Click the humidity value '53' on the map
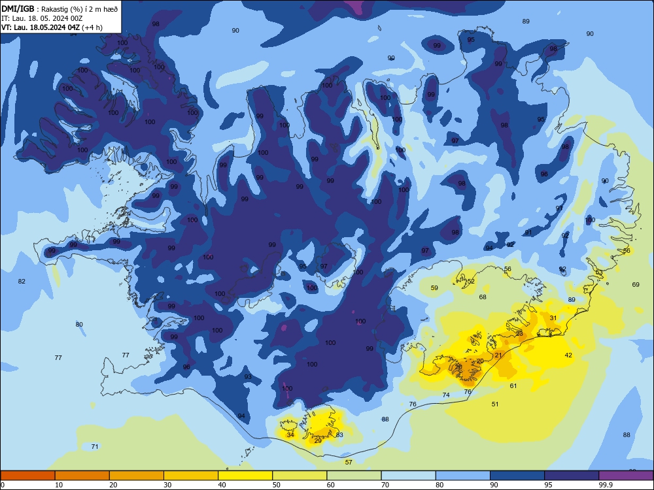 [x=599, y=272]
